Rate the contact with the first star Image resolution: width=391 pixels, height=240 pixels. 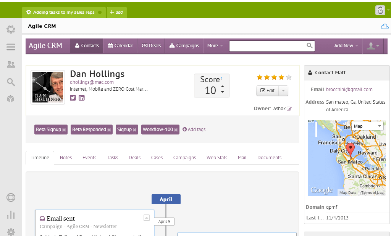pyautogui.click(x=260, y=77)
